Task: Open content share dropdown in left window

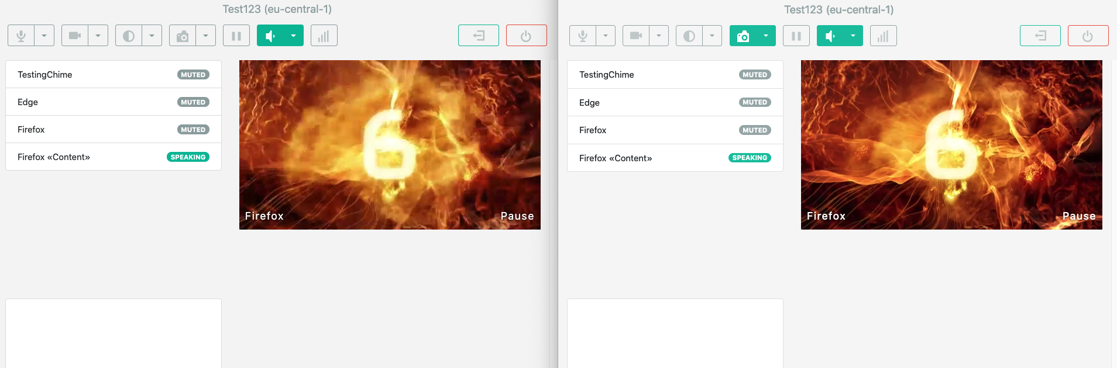Action: click(206, 36)
